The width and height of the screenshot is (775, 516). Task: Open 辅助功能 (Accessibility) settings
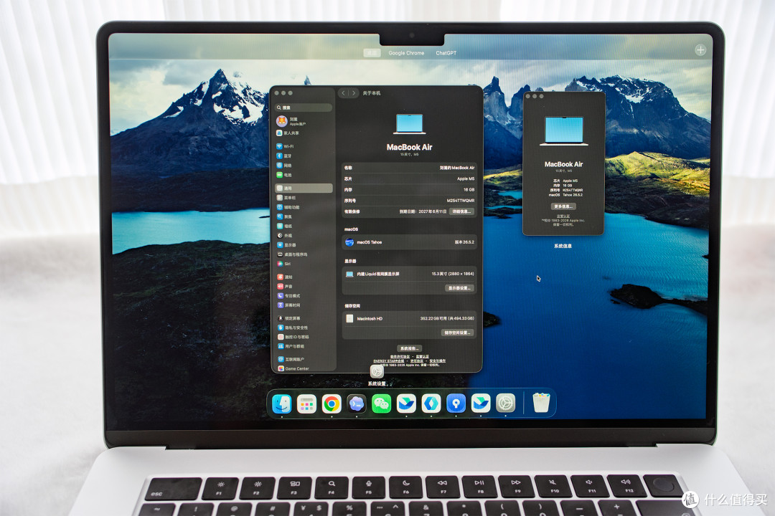point(288,207)
